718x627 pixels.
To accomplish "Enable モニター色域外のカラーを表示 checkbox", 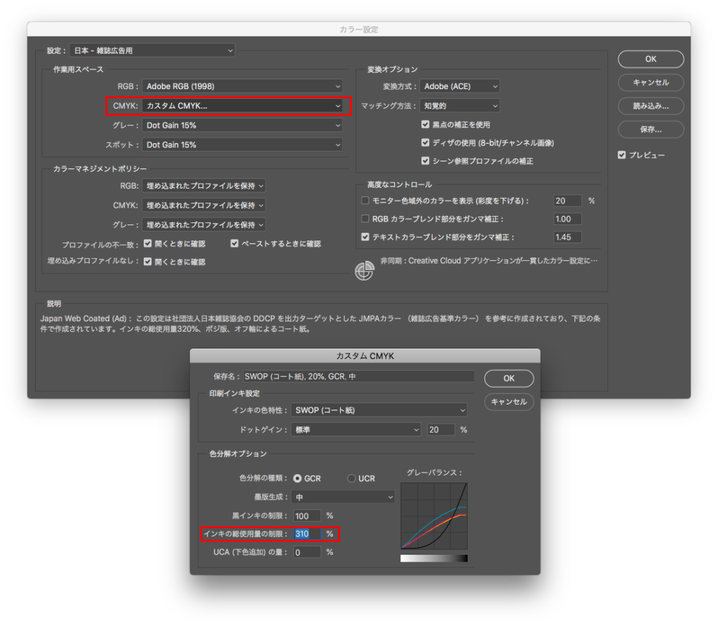I will (x=365, y=200).
